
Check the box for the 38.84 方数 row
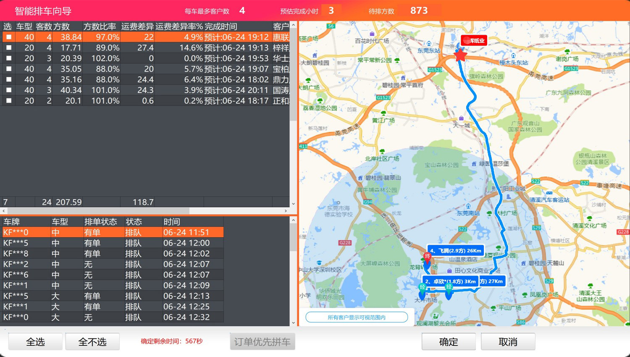(x=8, y=37)
